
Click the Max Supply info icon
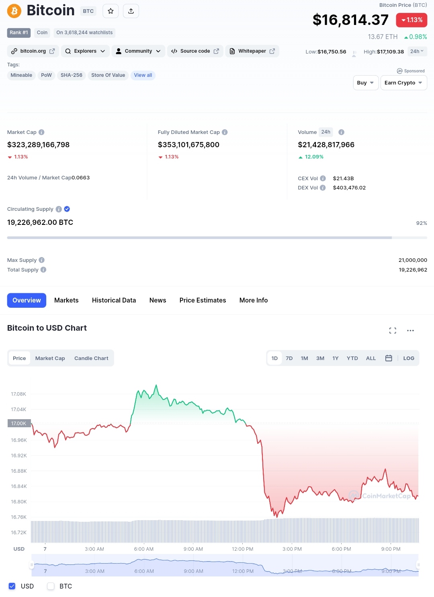coord(42,260)
